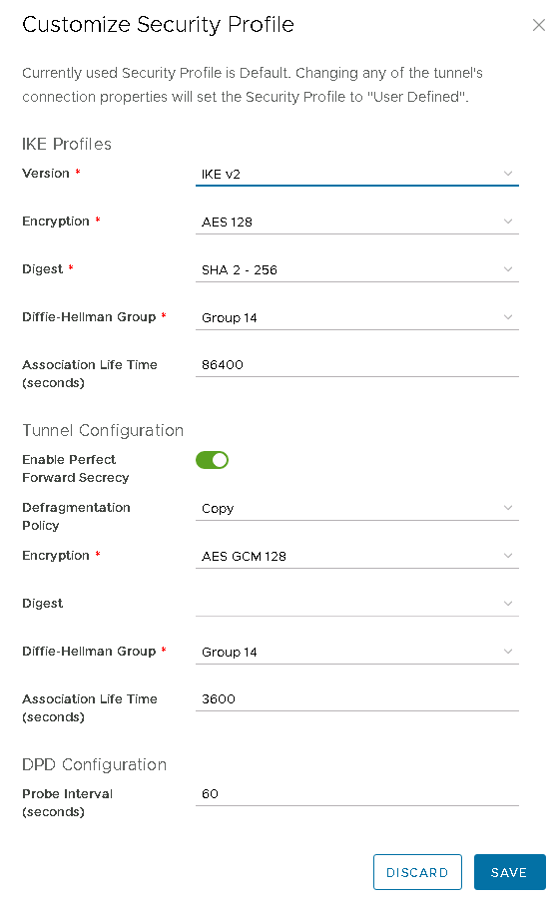Click the IKE Encryption chevron arrow
Image resolution: width=555 pixels, height=903 pixels.
pos(508,222)
